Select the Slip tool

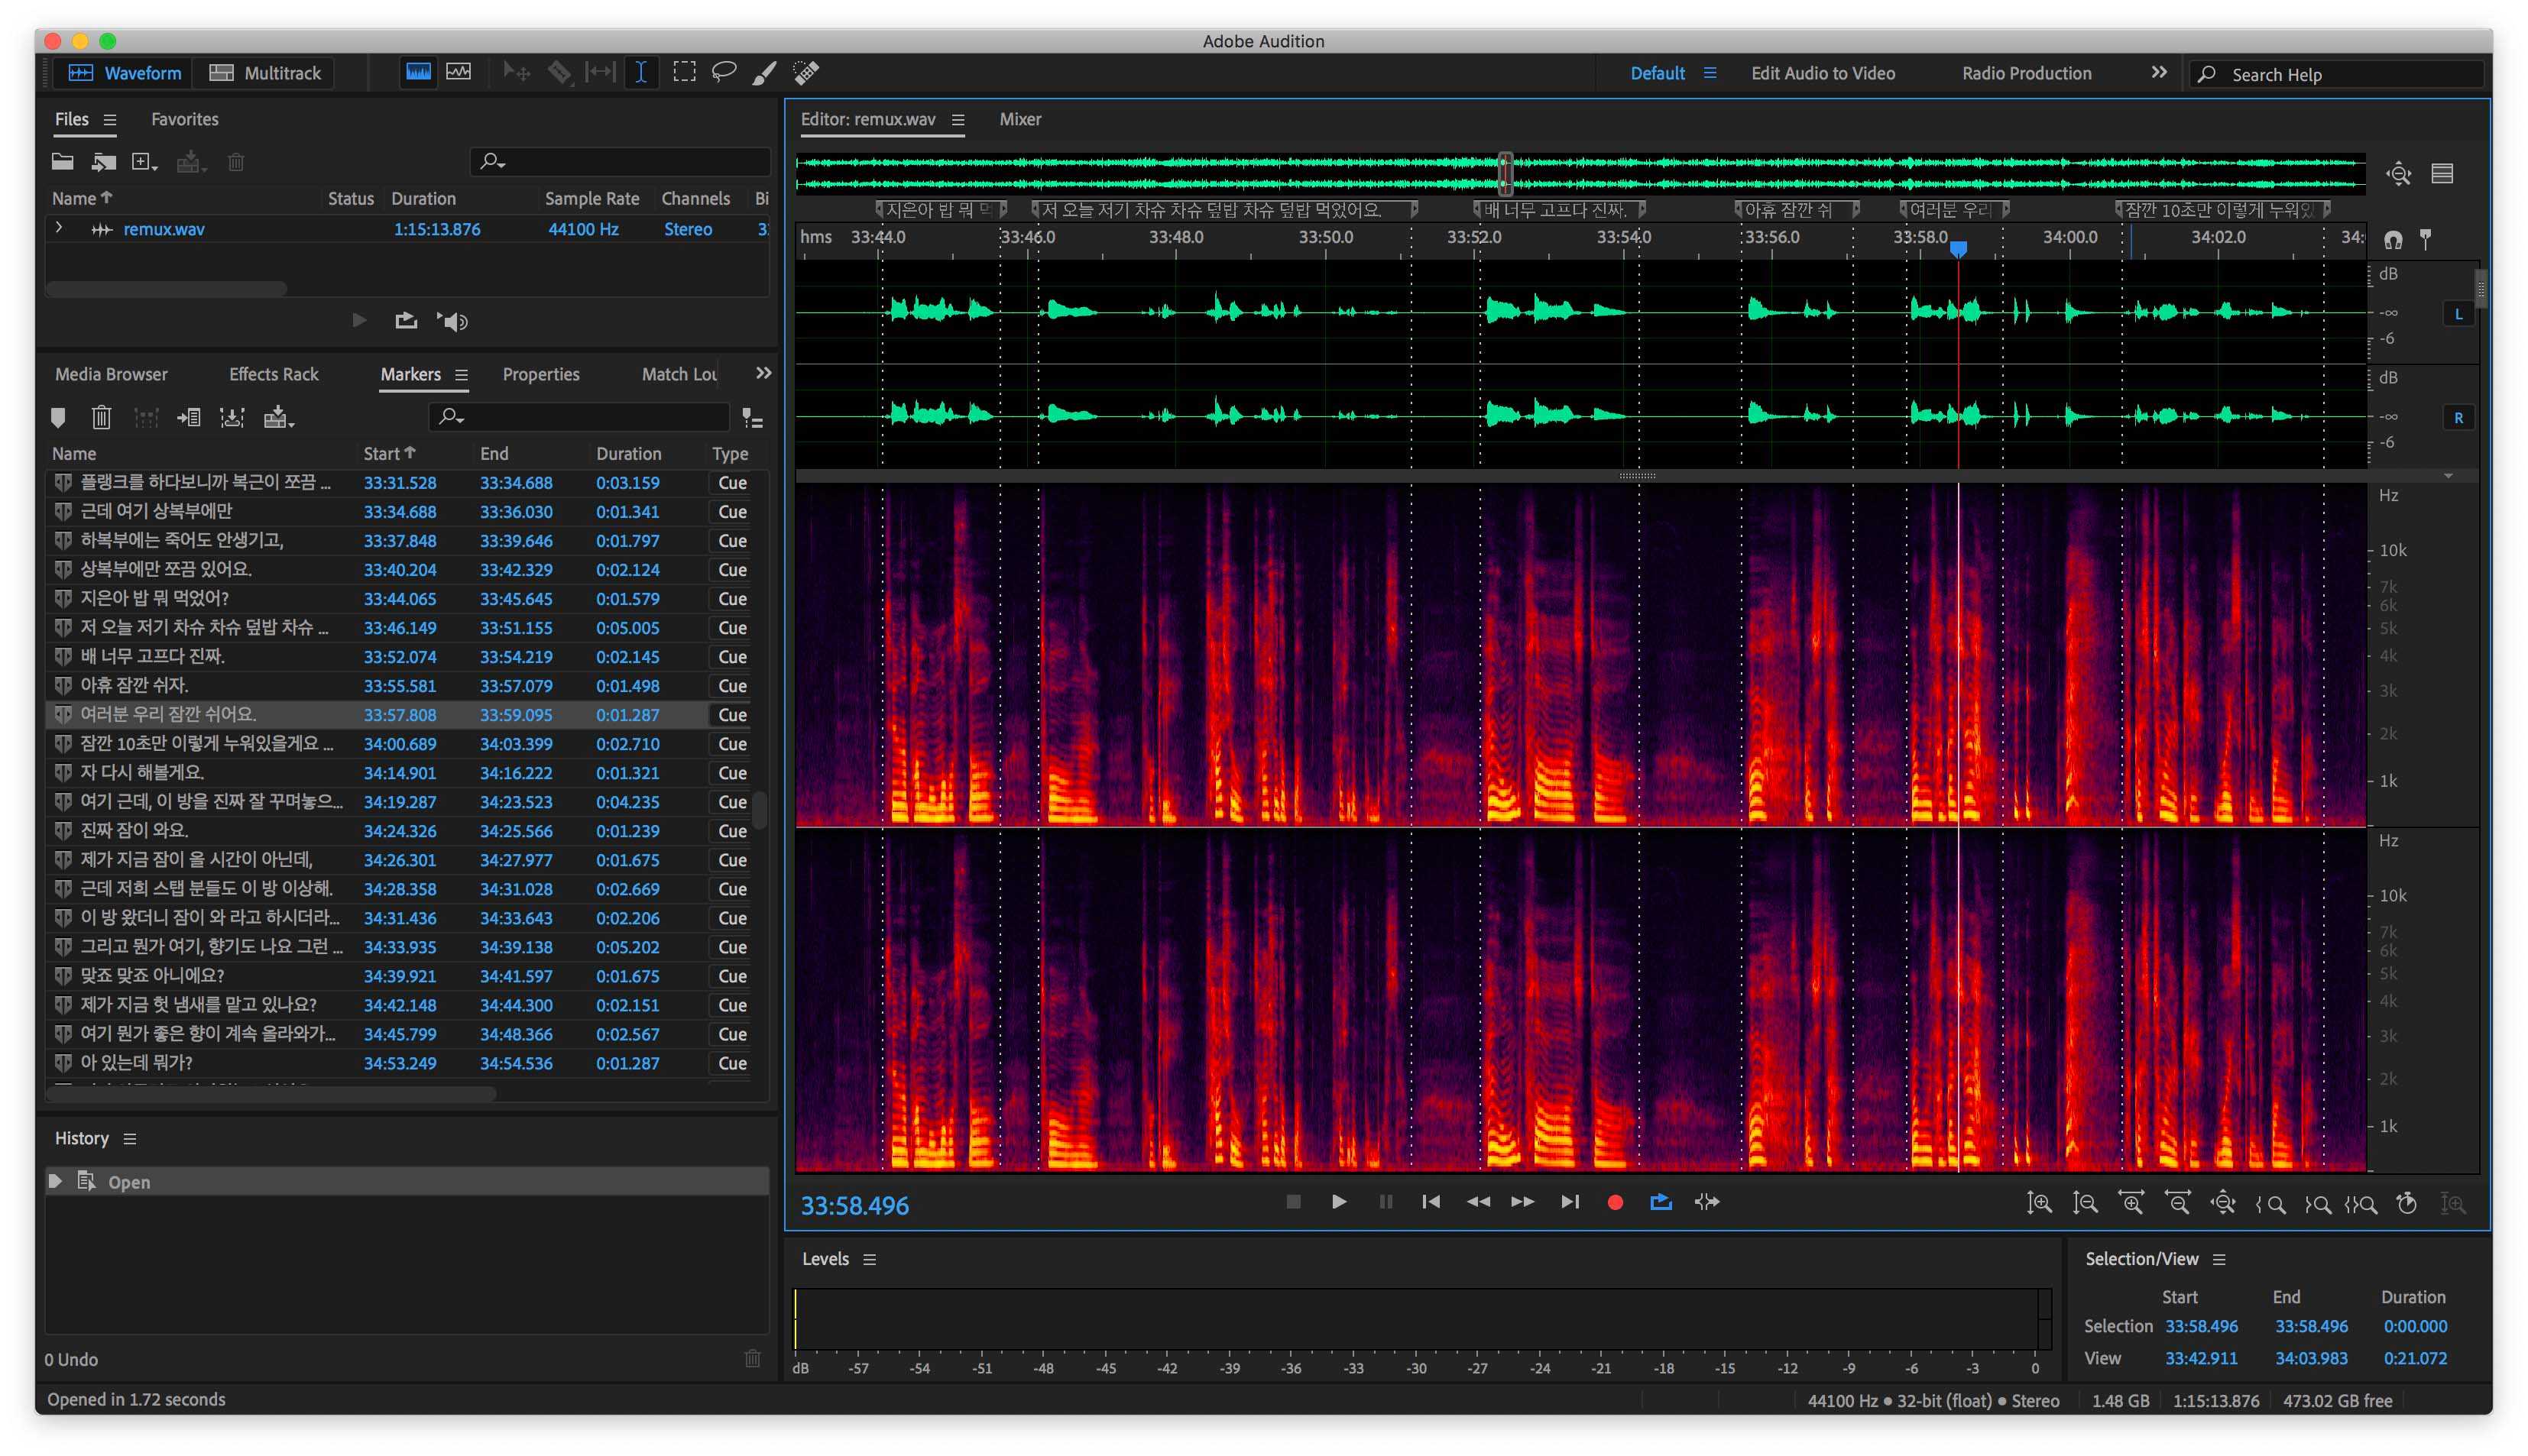pos(599,72)
